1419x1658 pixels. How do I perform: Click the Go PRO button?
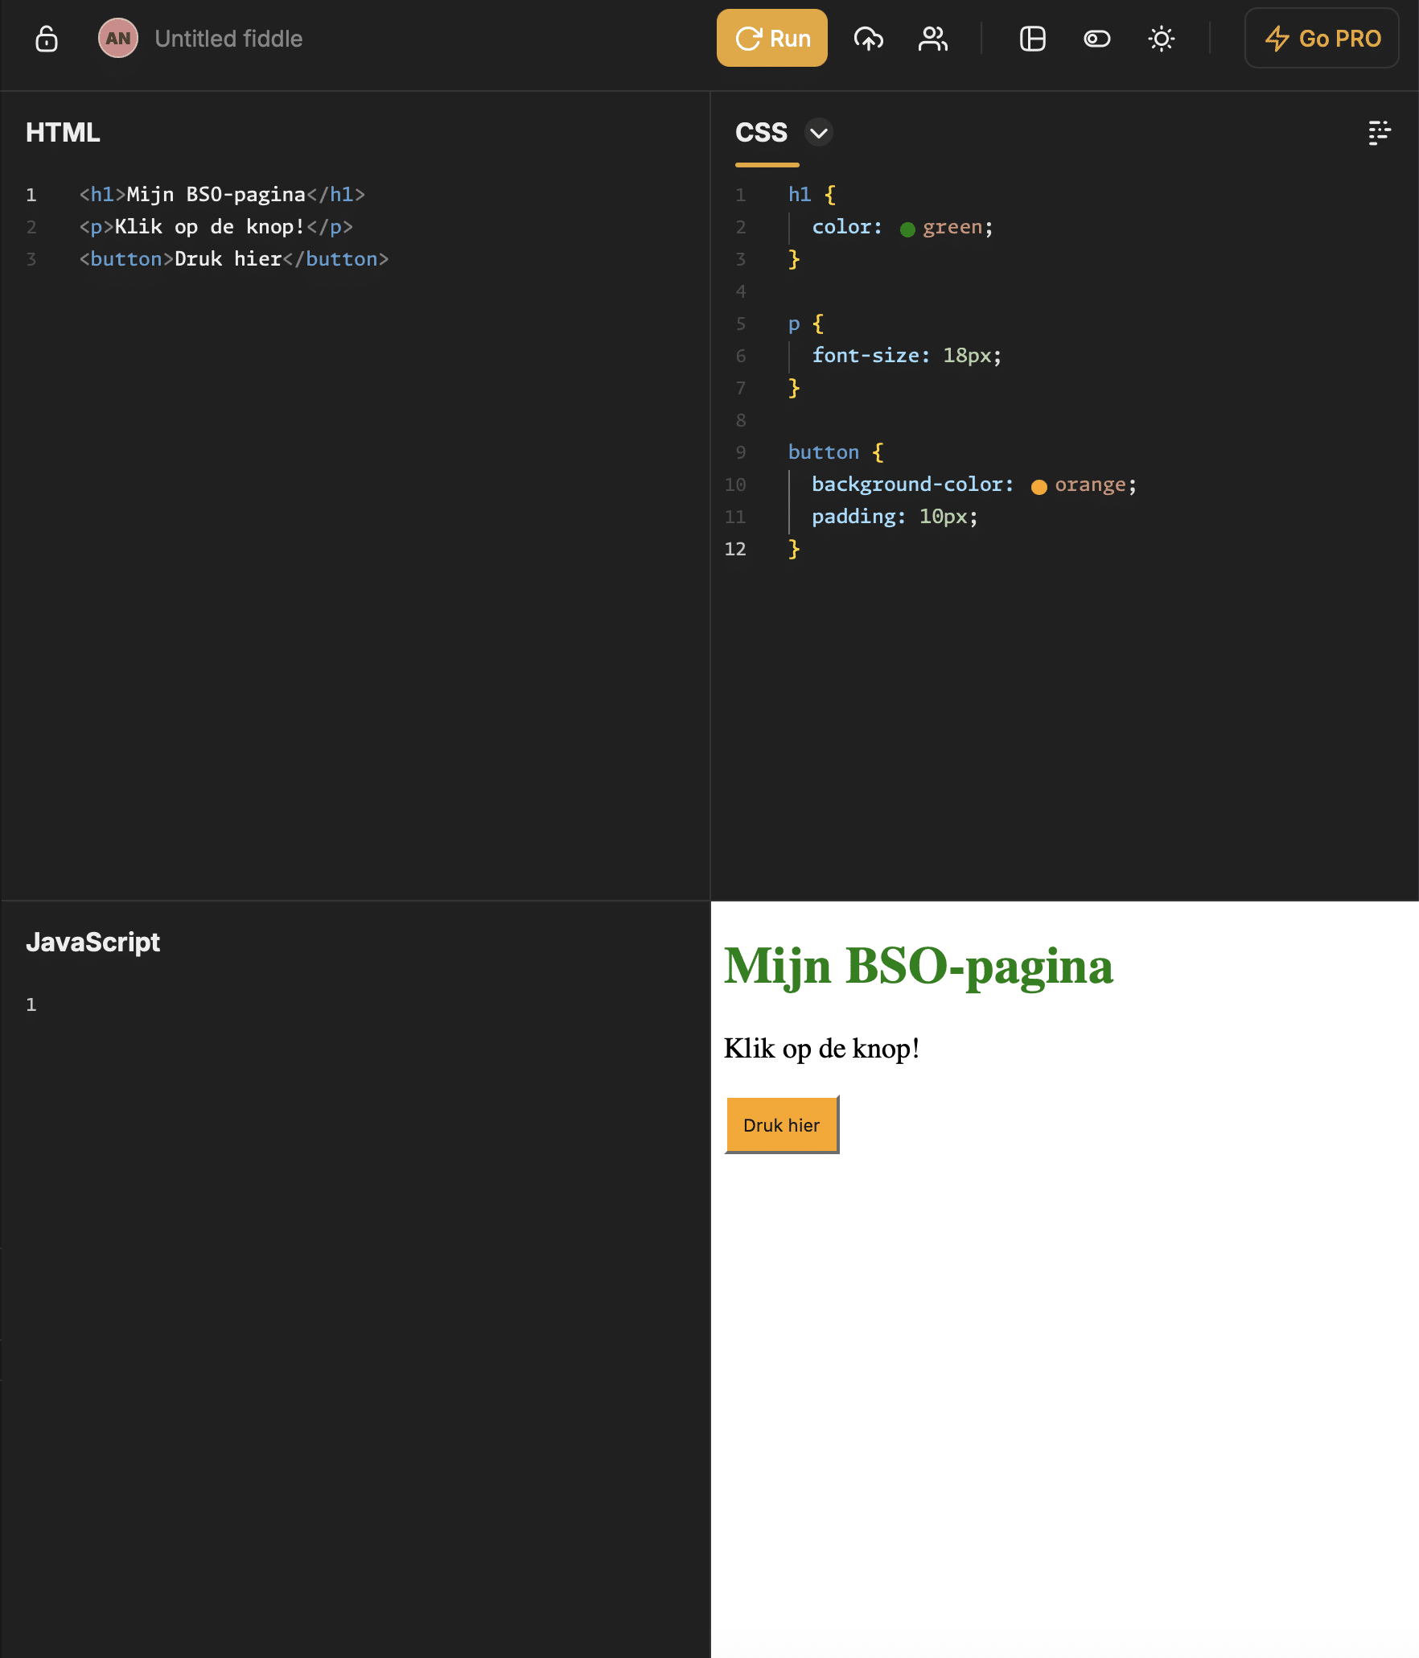click(1322, 39)
